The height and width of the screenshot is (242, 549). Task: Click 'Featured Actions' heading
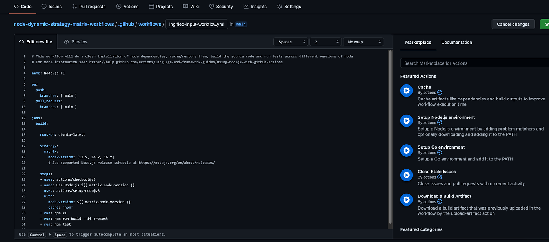coord(418,76)
